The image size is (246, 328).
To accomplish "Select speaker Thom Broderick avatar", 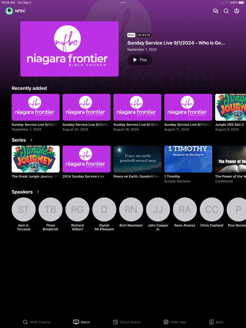I will click(x=50, y=209).
